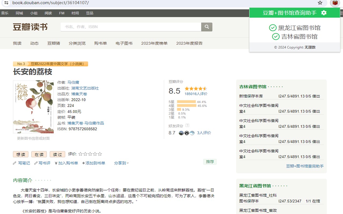343x214 pixels.
Task: Rate the book four stars
Action: (x=95, y=154)
